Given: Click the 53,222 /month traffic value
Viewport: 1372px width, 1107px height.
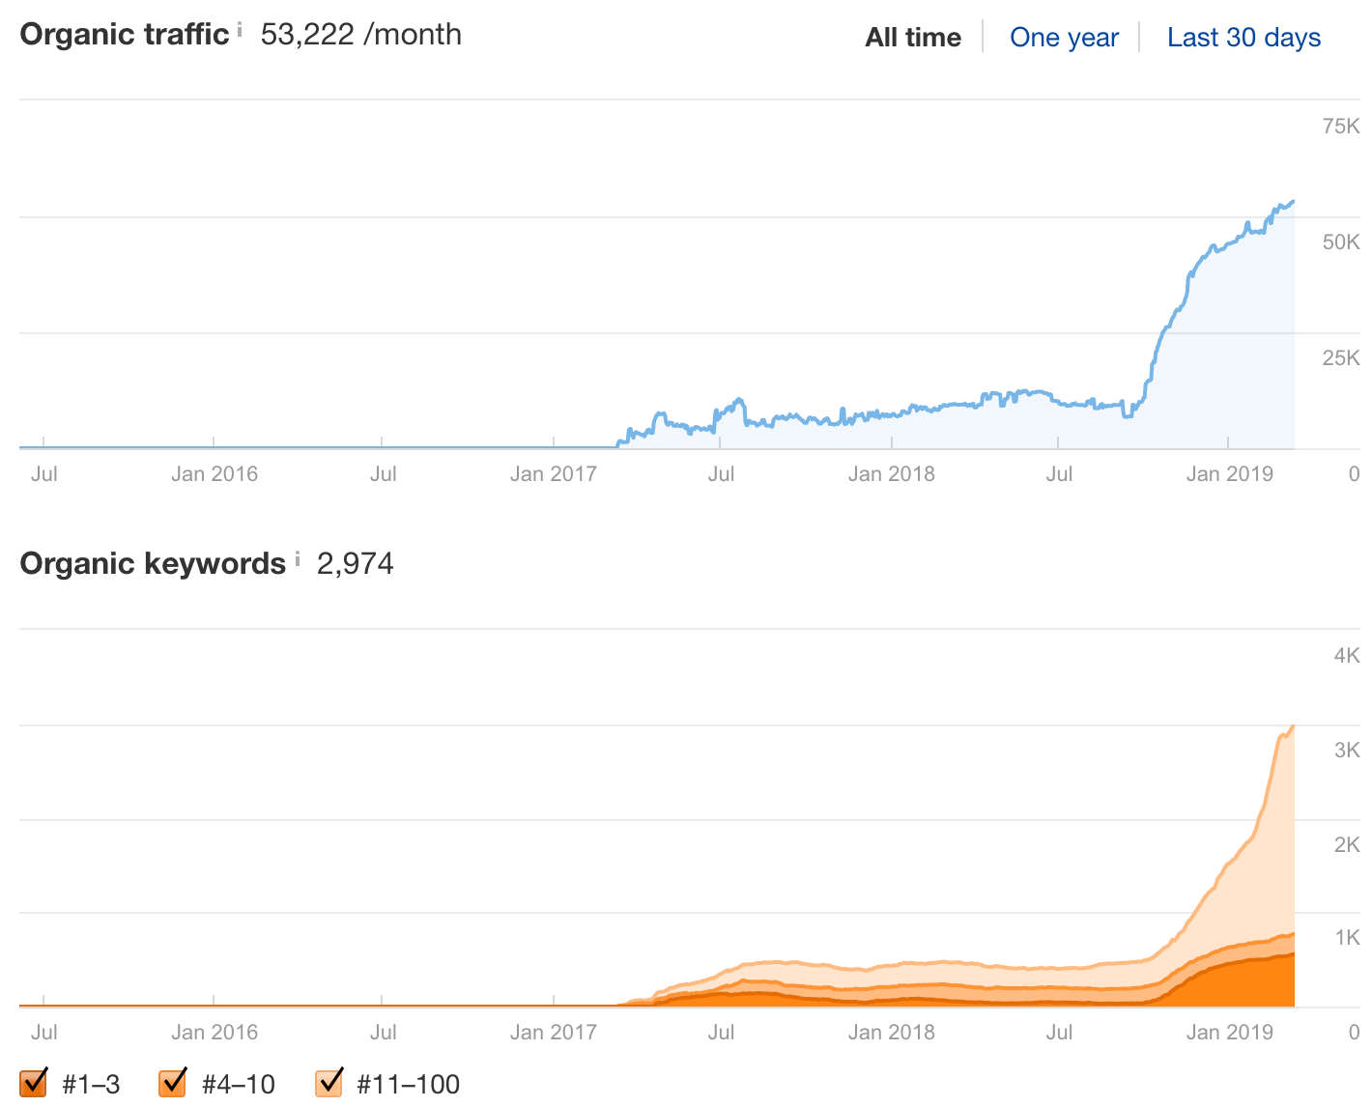Looking at the screenshot, I should point(359,34).
